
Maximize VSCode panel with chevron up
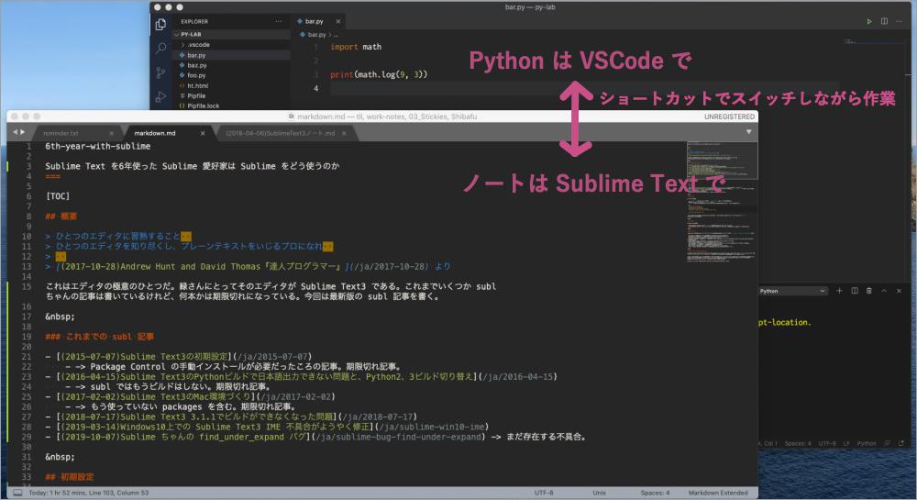coord(884,291)
